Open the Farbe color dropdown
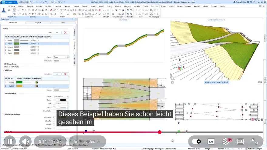The height and width of the screenshot is (150, 267). 68,100
